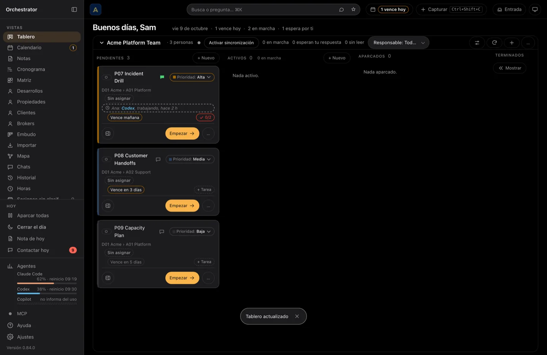Image resolution: width=547 pixels, height=355 pixels.
Task: Click the app logo icon in top bar
Action: [95, 9]
